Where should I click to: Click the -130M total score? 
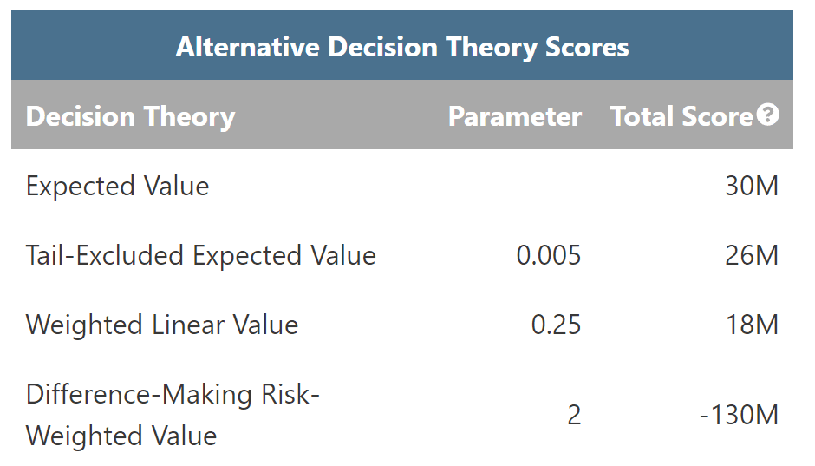click(739, 416)
